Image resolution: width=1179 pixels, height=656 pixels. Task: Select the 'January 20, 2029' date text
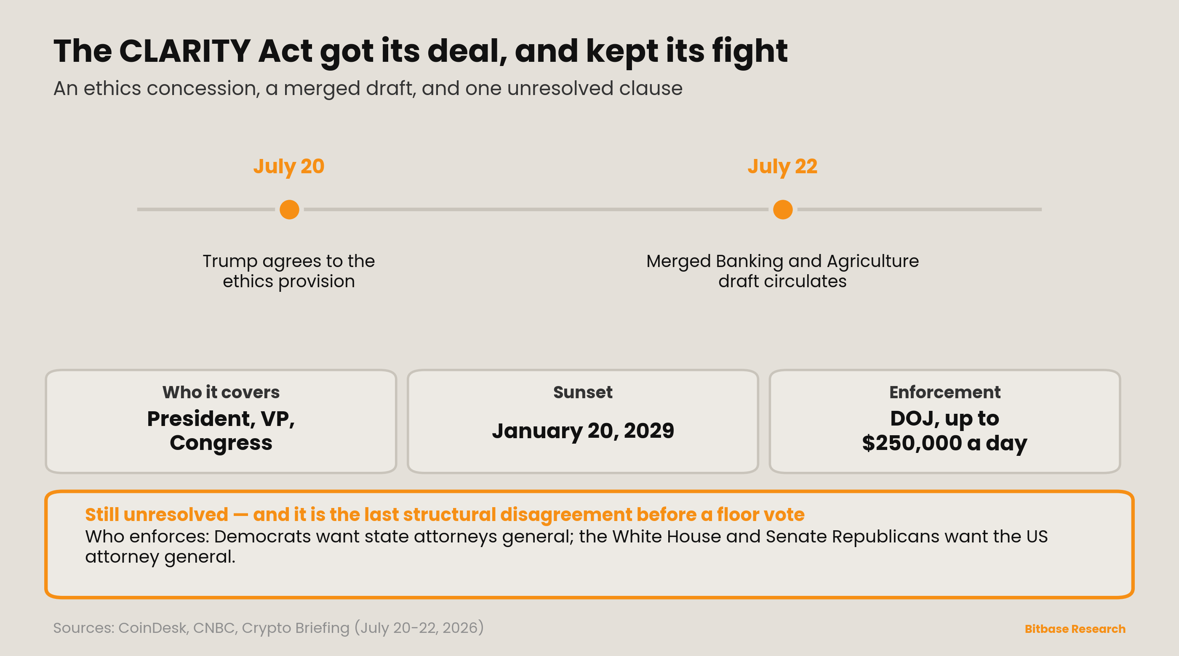click(x=583, y=431)
